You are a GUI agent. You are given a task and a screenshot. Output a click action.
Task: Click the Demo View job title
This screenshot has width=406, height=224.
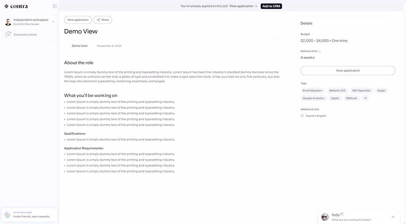(x=81, y=31)
